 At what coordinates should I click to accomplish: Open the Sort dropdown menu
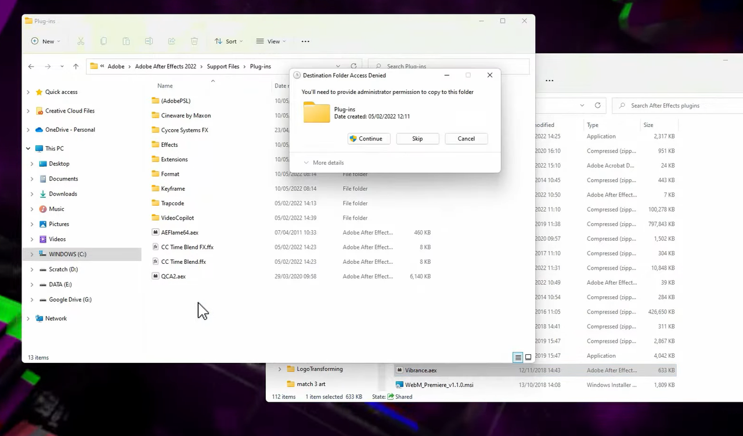pos(228,41)
